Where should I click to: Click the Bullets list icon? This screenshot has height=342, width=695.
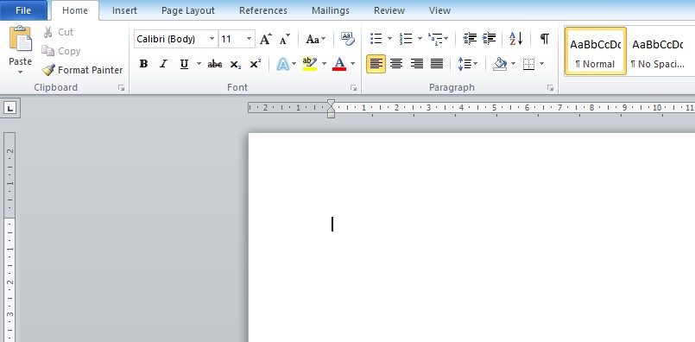[x=376, y=39]
